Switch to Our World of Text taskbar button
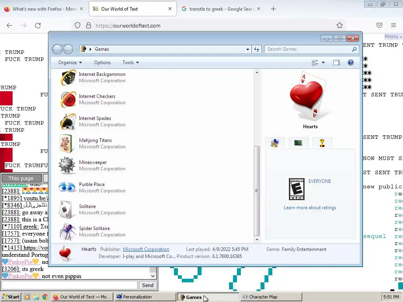This screenshot has height=302, width=403. click(x=82, y=297)
